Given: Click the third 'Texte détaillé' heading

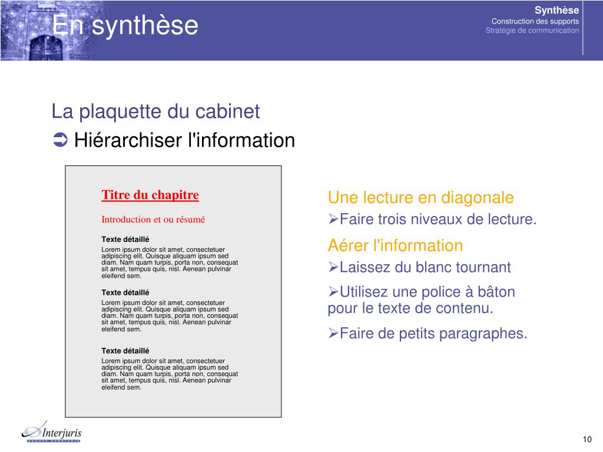Looking at the screenshot, I should [125, 351].
